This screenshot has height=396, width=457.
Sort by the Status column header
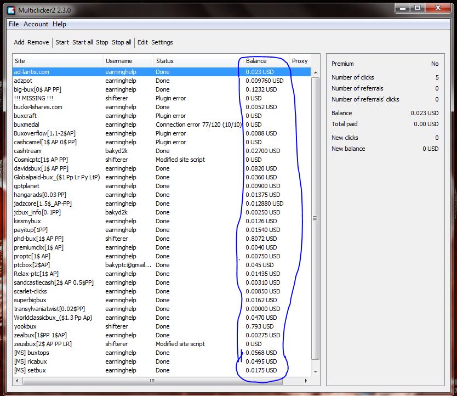(198, 61)
